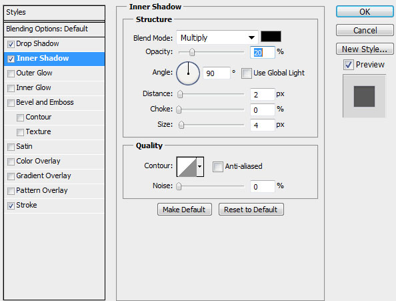This screenshot has width=396, height=301.
Task: Enable the Anti-aliased checkbox
Action: pyautogui.click(x=218, y=167)
